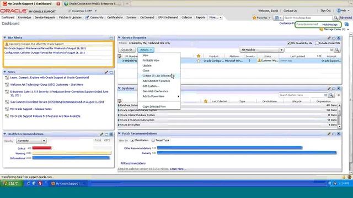This screenshot has height=198, width=353.
Task: Click the warning icon on Customer Working status
Action: pyautogui.click(x=259, y=61)
